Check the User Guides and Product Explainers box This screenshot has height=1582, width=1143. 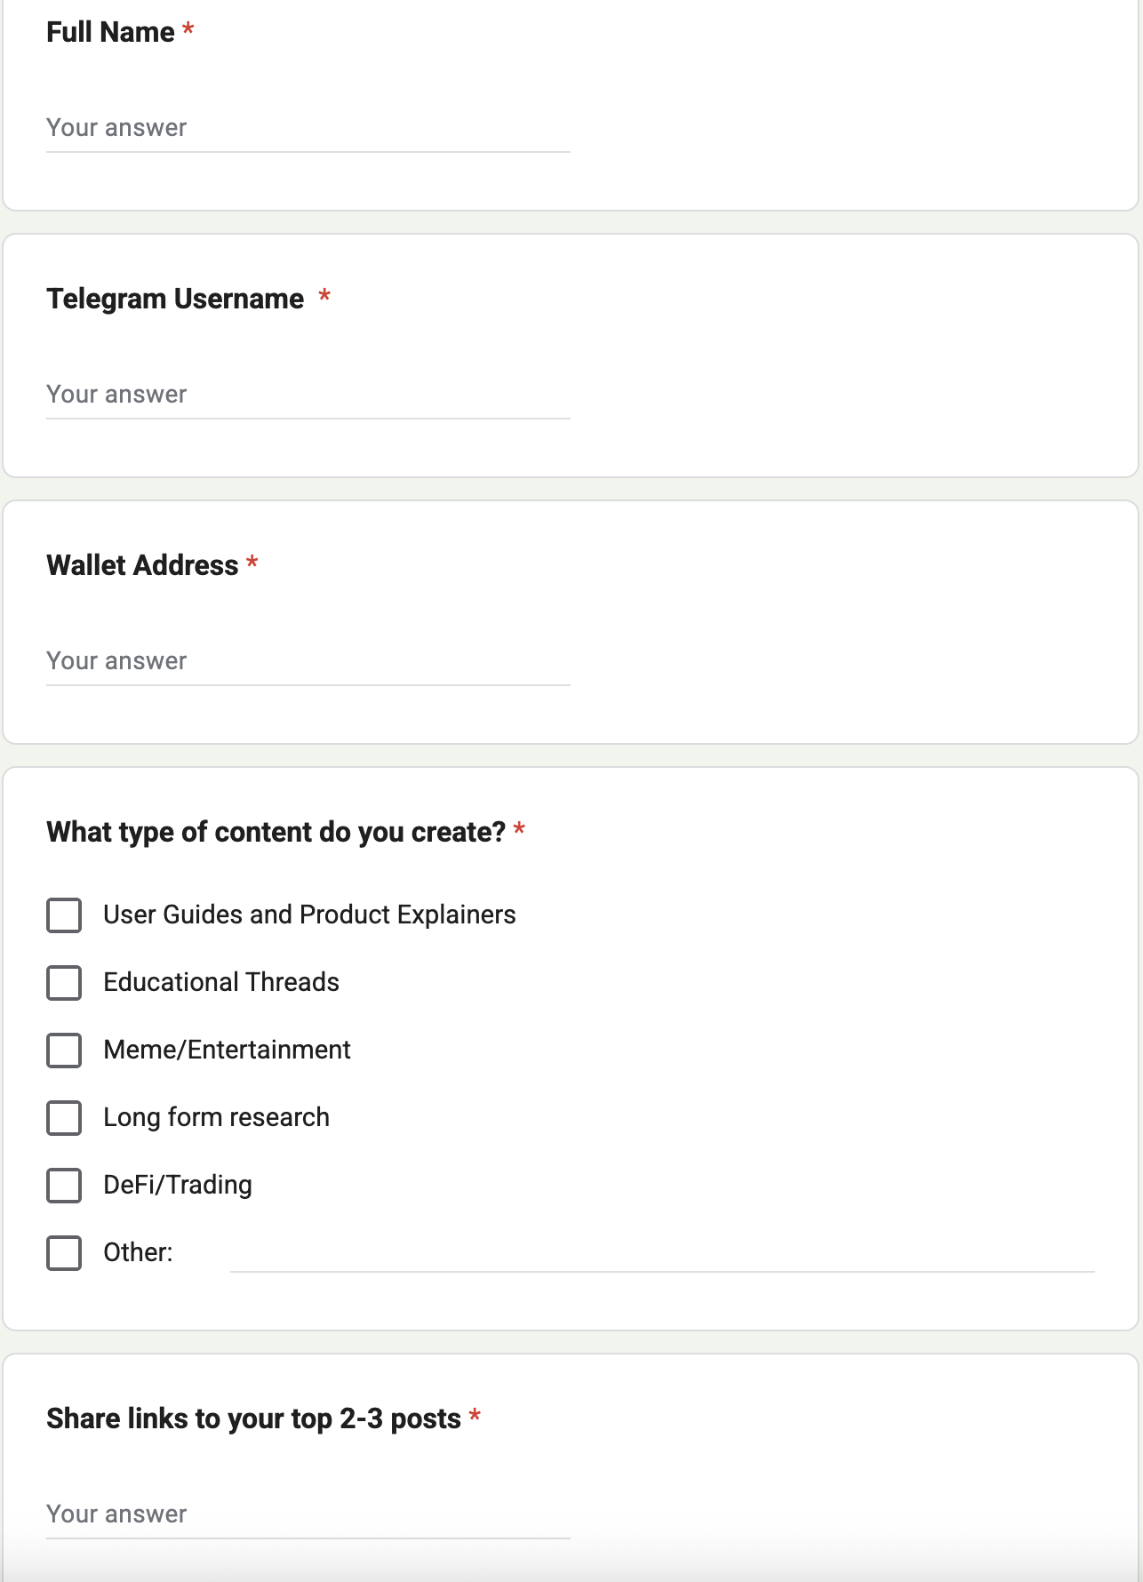tap(64, 915)
